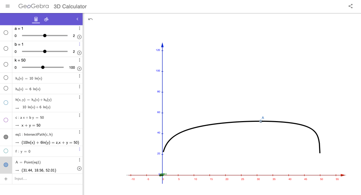Click the Input field
Screen dimensions: 361x195
46,179
